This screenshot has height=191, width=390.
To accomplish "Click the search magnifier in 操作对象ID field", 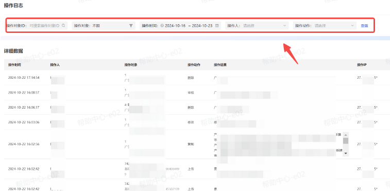I will point(63,25).
